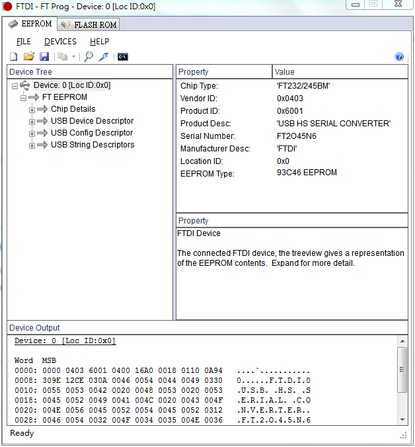Open a template with the folder icon
415x447 pixels.
(x=29, y=56)
